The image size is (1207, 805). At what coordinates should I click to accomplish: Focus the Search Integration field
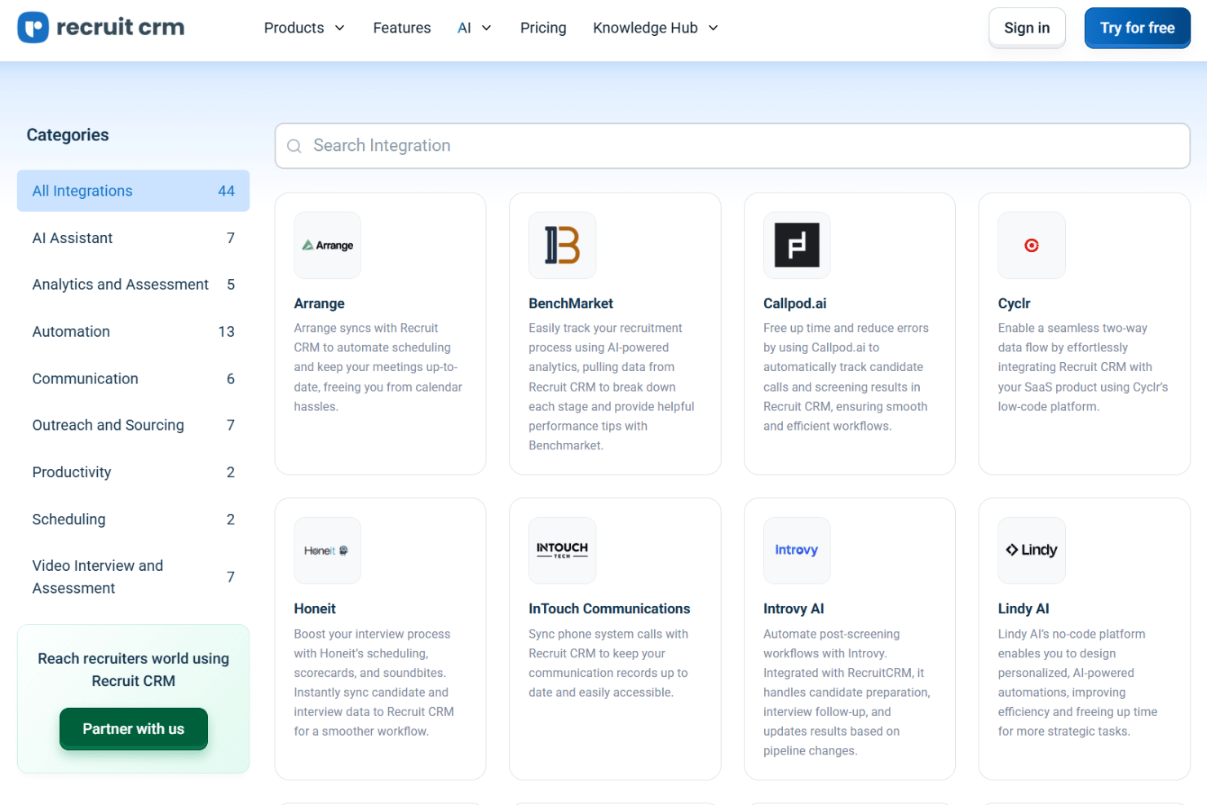732,146
